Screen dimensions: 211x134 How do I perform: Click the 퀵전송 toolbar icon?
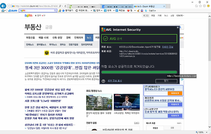(x=117, y=10)
